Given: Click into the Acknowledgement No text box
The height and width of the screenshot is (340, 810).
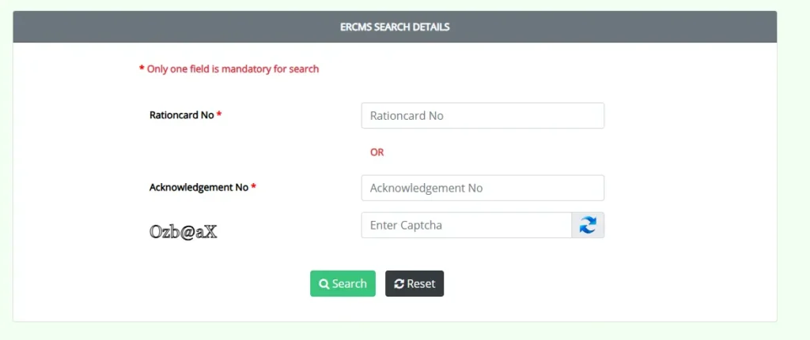Looking at the screenshot, I should [x=483, y=188].
